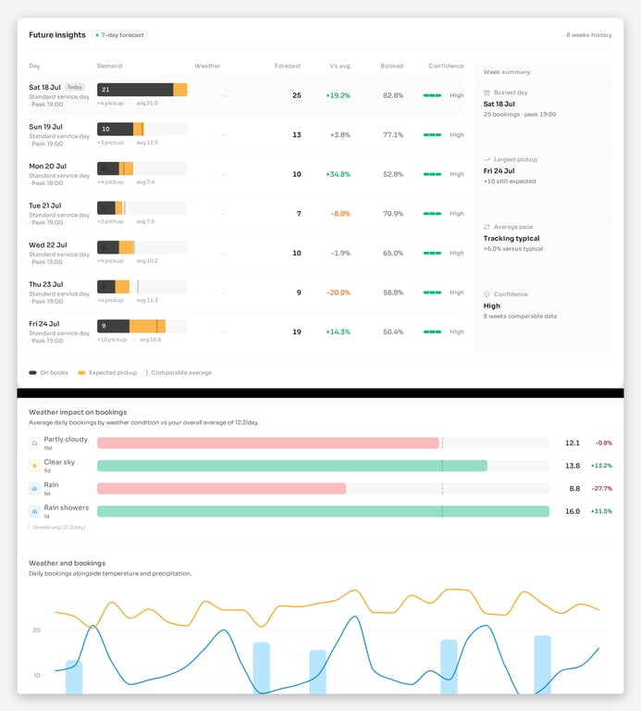
Task: Click the Overall avg (12.2/day) label
Action: pyautogui.click(x=59, y=528)
